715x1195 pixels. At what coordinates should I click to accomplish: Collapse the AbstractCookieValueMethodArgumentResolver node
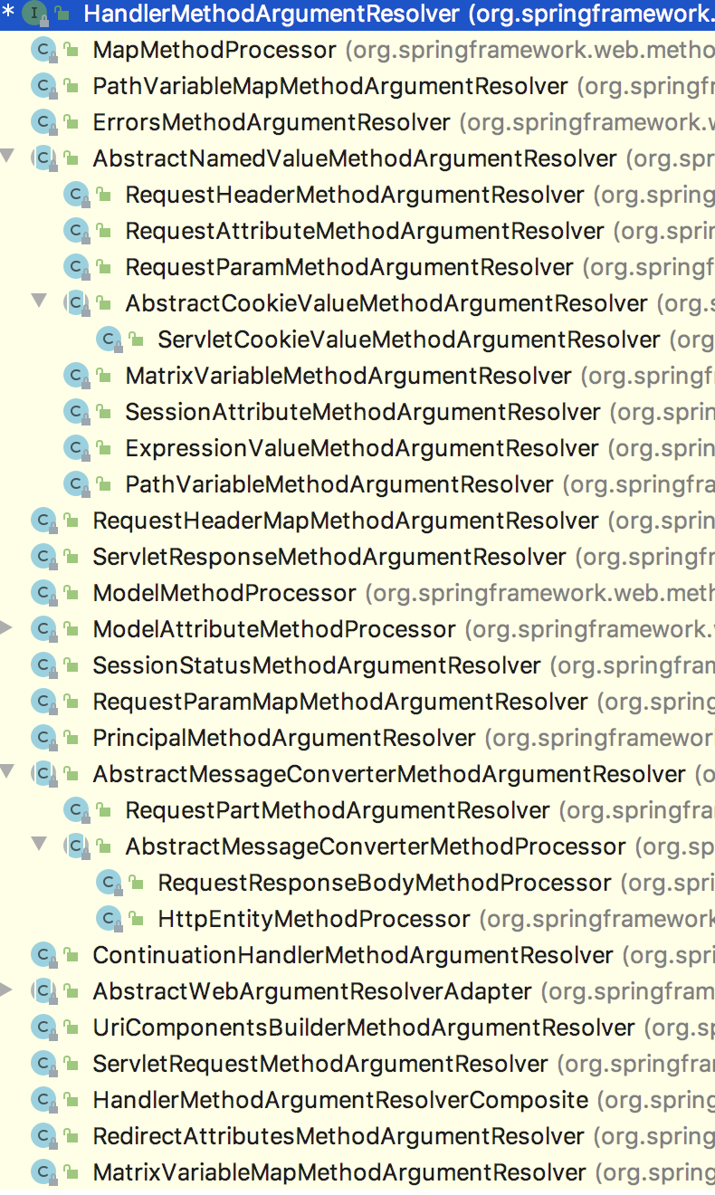coord(39,300)
